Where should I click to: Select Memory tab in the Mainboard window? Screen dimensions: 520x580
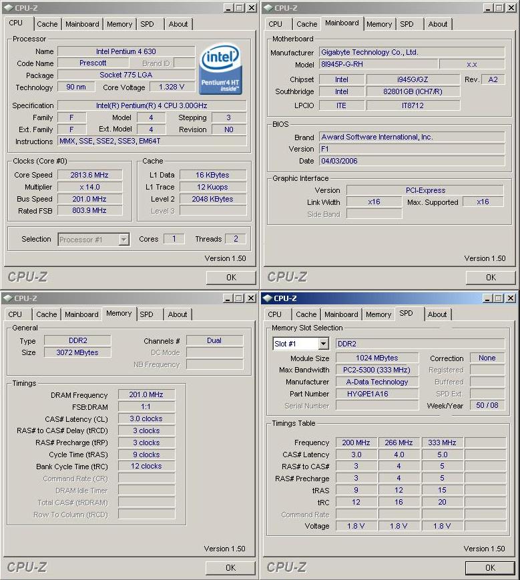pyautogui.click(x=379, y=24)
